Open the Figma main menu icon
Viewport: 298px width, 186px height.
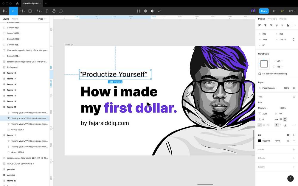3,11
